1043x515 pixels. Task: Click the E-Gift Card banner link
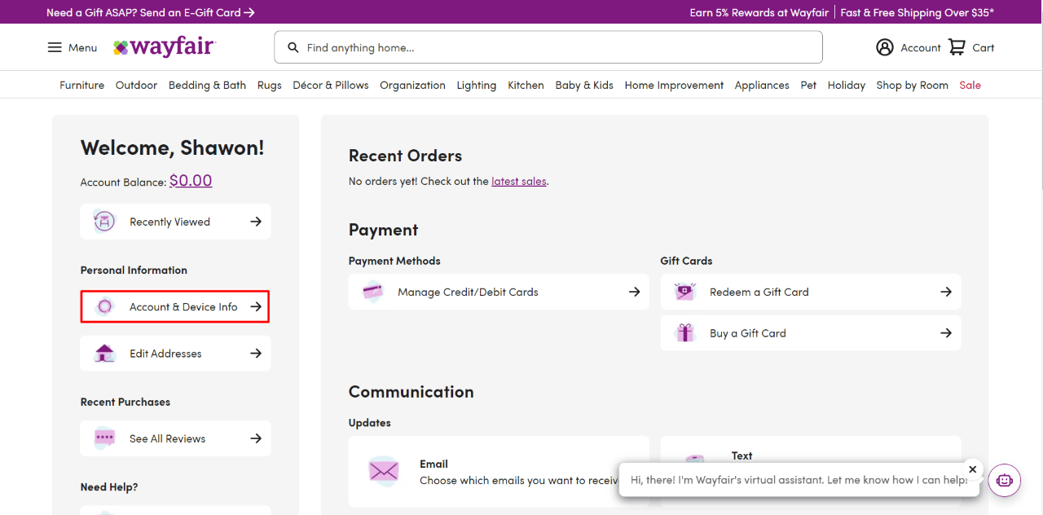(x=151, y=12)
